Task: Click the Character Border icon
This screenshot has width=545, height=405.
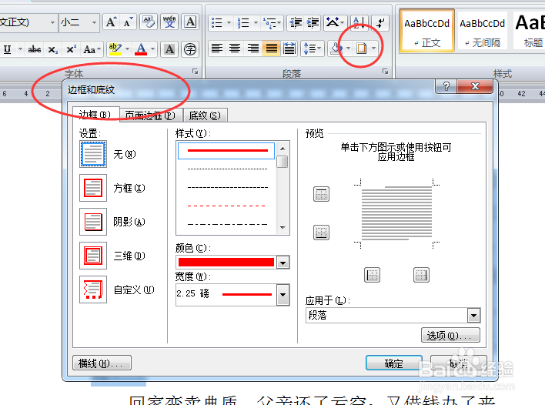Action: point(190,22)
